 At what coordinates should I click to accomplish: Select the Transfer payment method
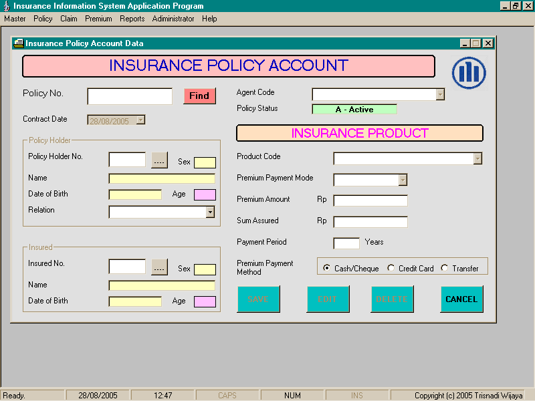[x=445, y=269]
